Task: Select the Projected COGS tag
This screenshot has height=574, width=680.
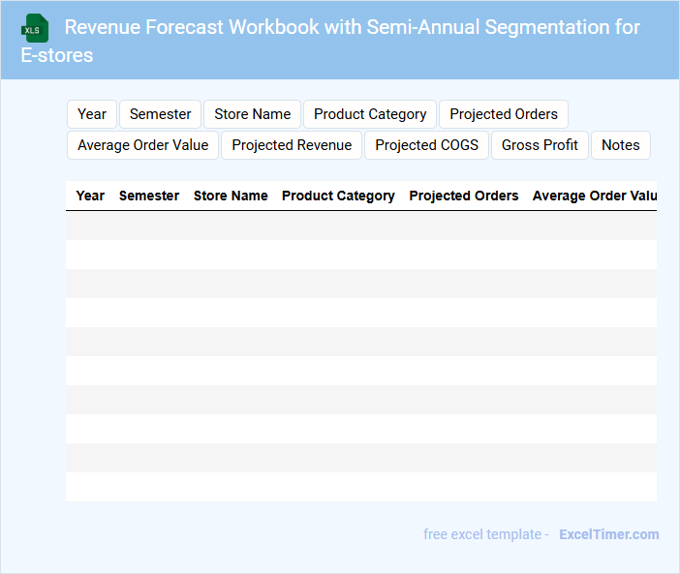Action: (x=426, y=145)
